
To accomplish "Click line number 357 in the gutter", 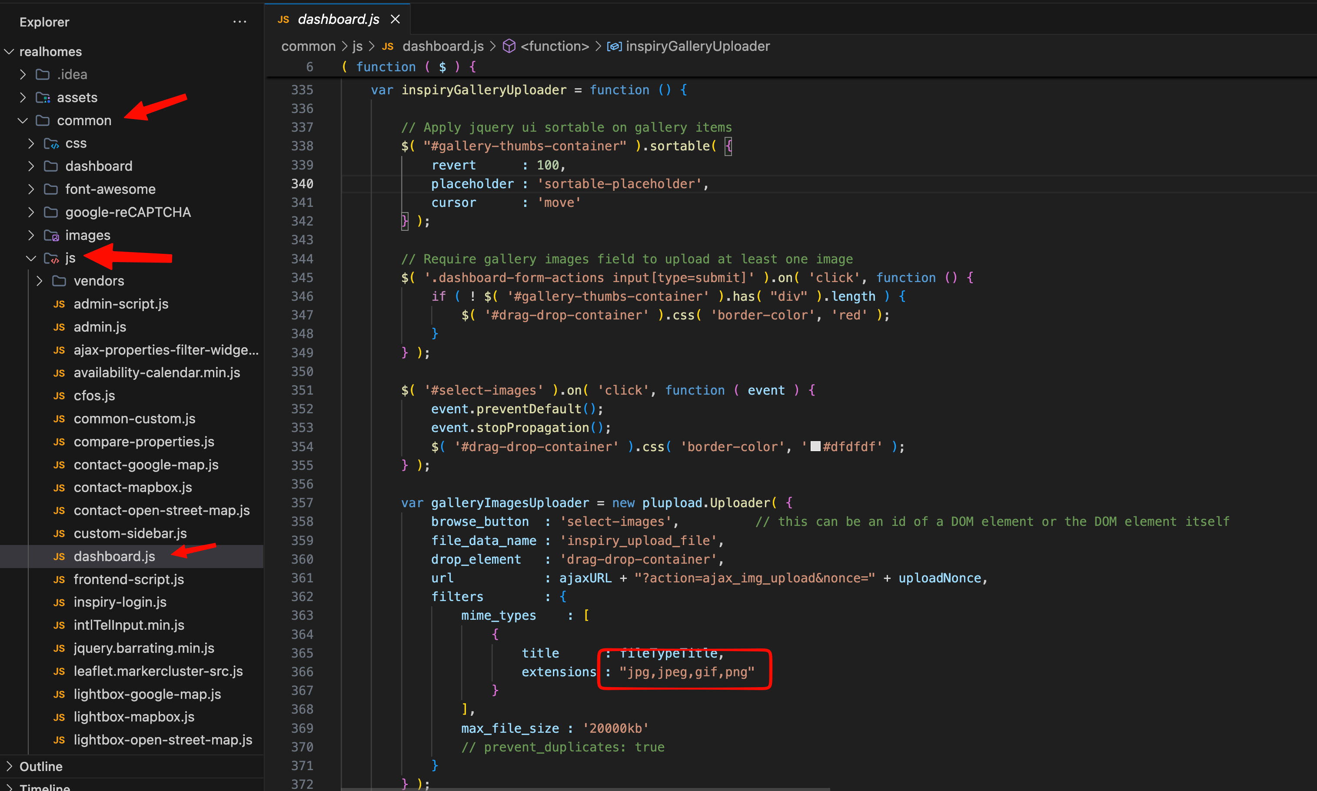I will point(302,503).
